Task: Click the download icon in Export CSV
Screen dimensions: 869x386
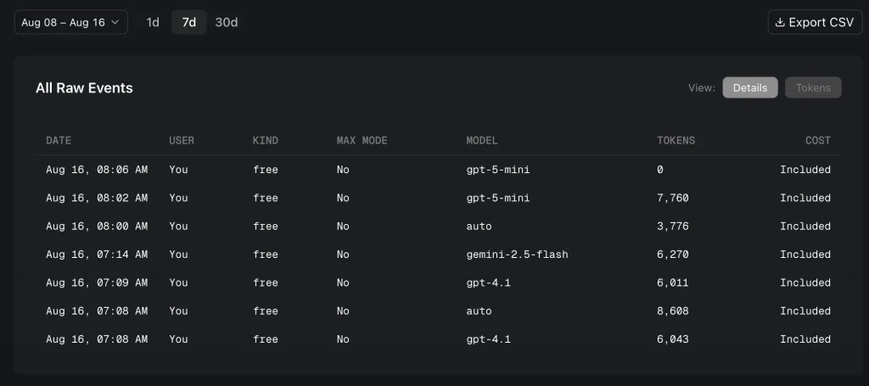Action: (x=780, y=23)
